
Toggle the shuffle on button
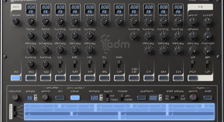coord(60,98)
